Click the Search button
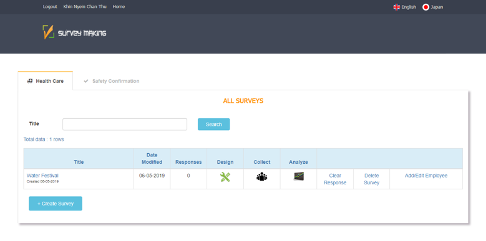This screenshot has width=486, height=241. [x=213, y=125]
